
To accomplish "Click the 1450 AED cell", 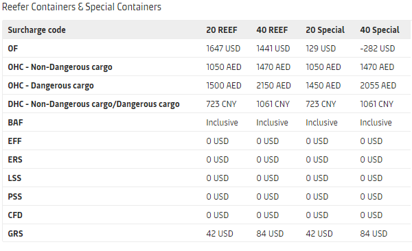I will (x=323, y=86).
